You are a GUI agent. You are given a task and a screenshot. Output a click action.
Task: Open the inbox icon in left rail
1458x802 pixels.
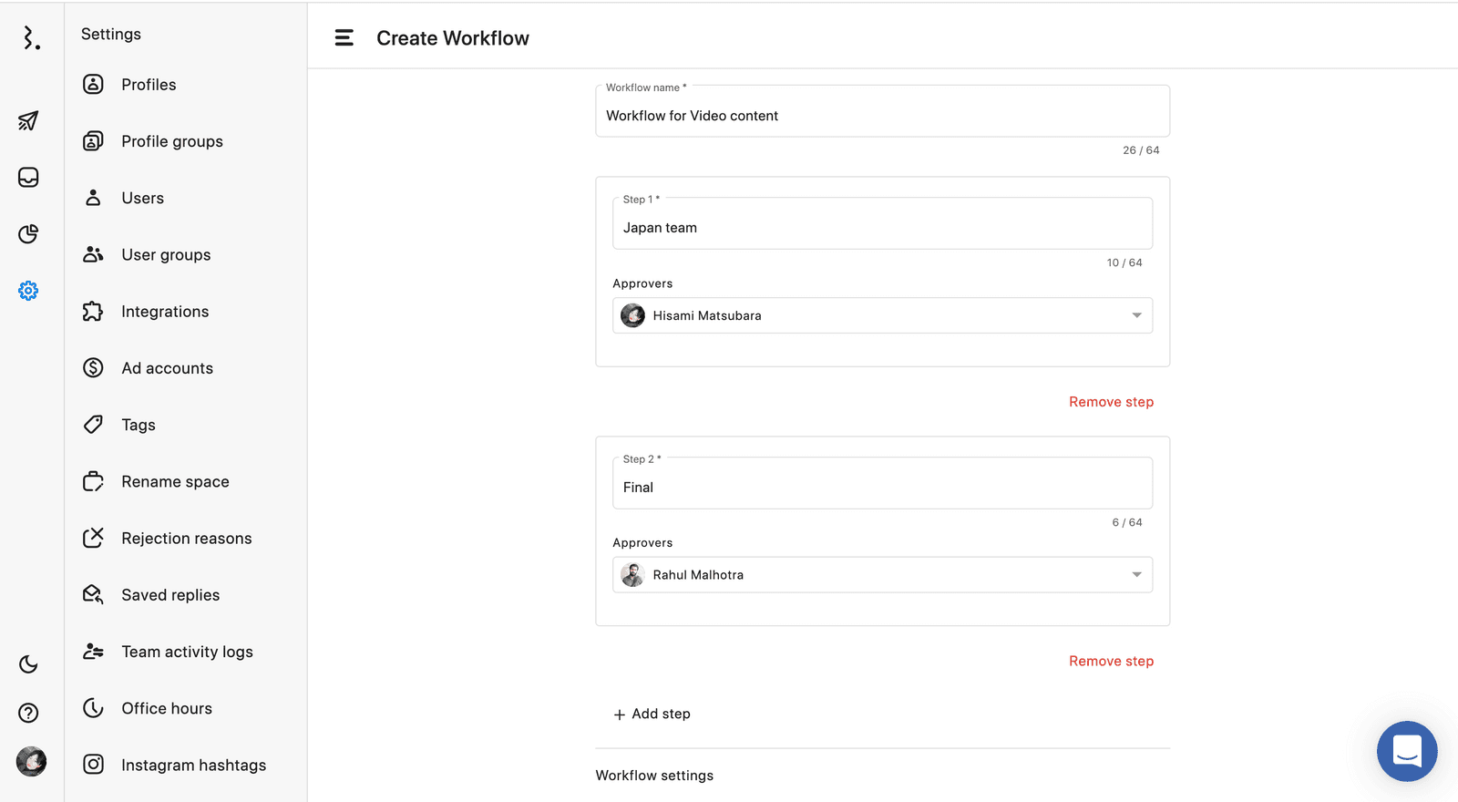tap(28, 178)
